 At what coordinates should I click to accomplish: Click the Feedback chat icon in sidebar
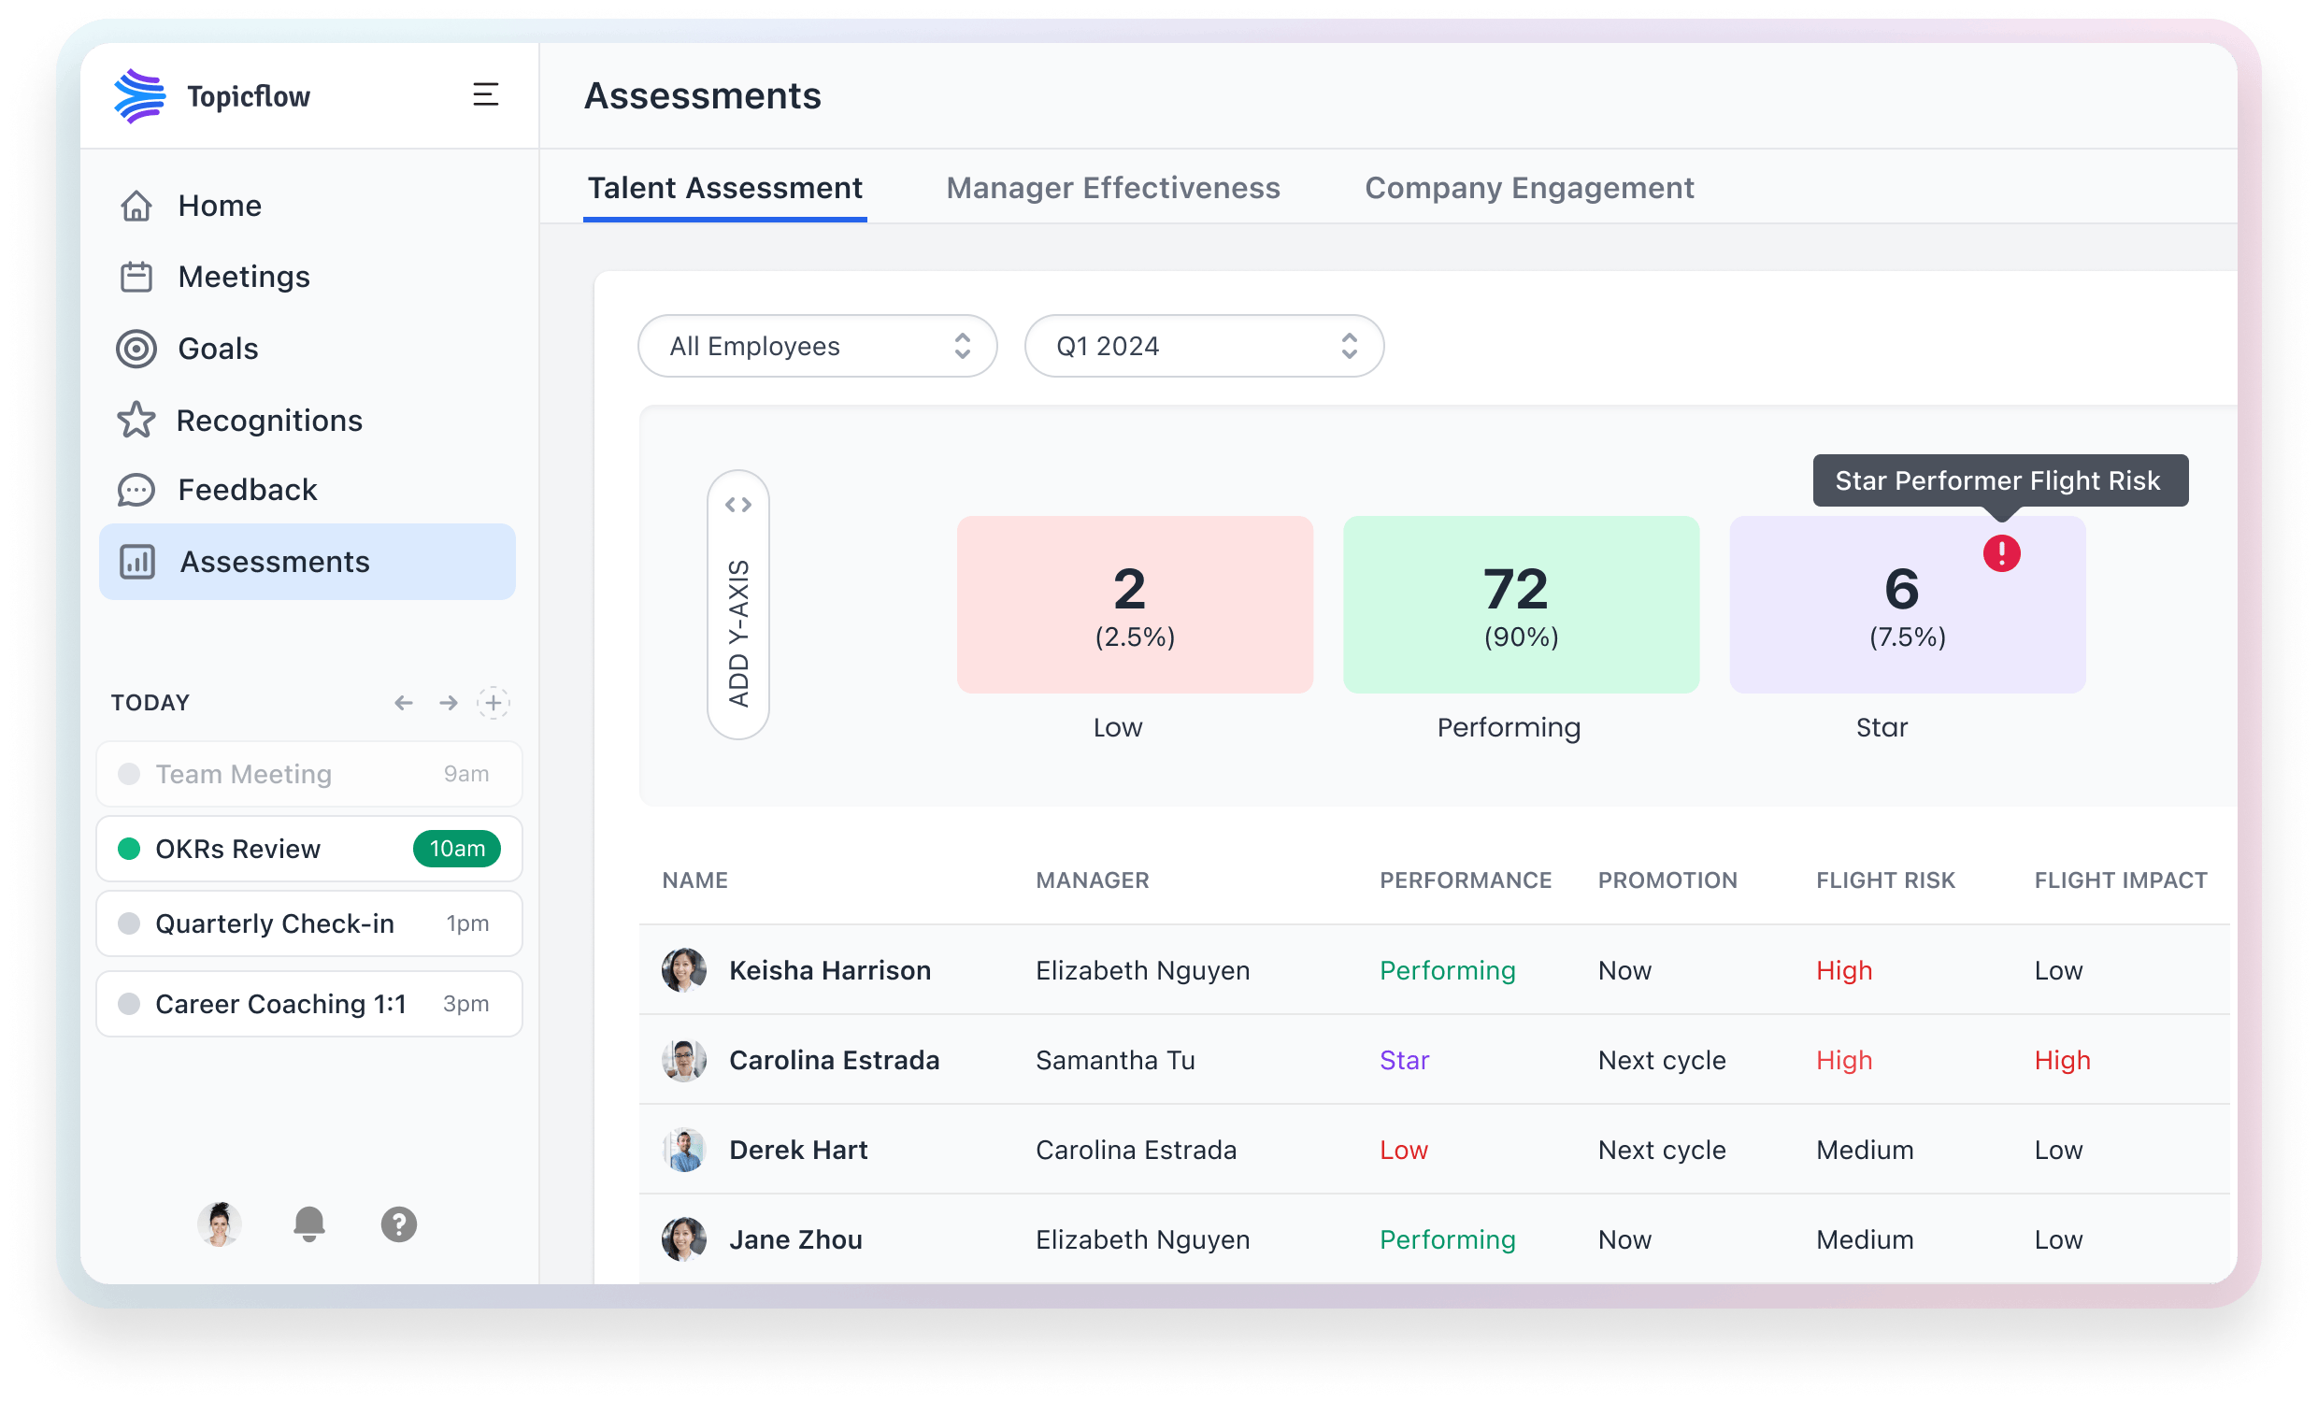[137, 490]
